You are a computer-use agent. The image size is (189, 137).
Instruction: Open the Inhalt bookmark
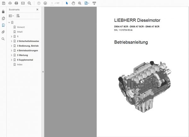[x=20, y=32]
